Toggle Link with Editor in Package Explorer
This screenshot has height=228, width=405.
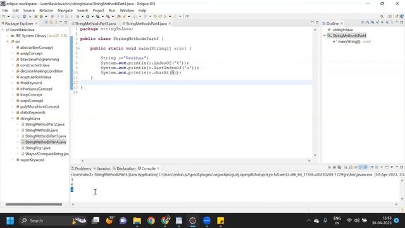pyautogui.click(x=51, y=23)
